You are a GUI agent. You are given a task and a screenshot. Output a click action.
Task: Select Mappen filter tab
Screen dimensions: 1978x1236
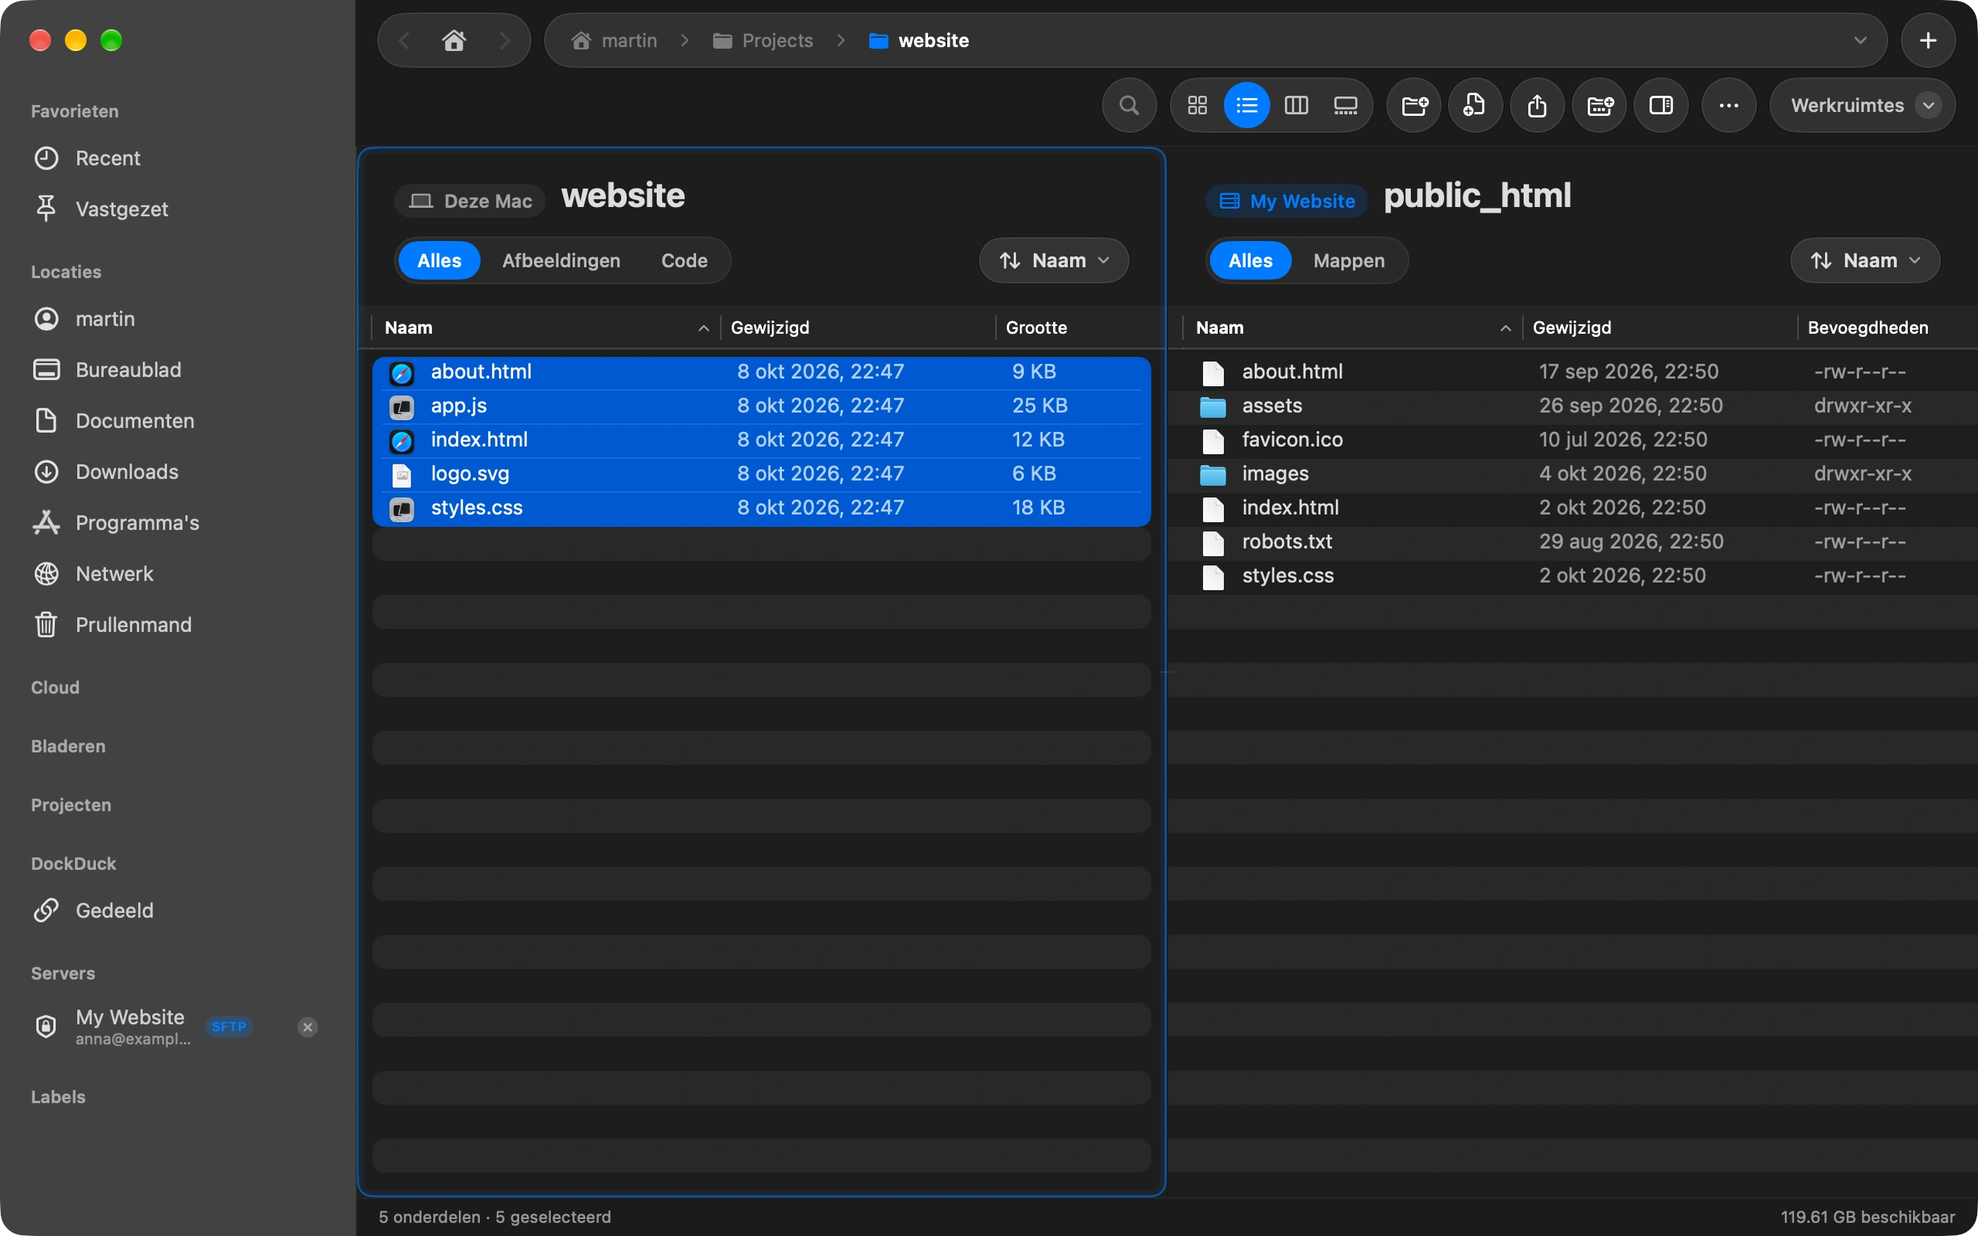point(1348,261)
